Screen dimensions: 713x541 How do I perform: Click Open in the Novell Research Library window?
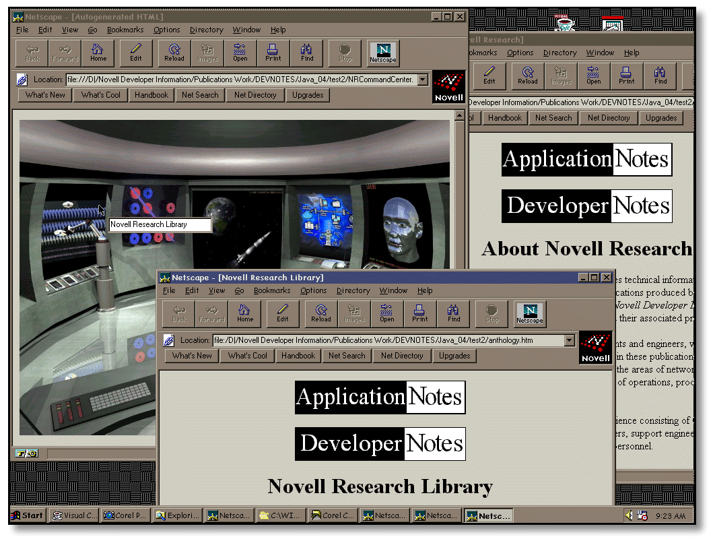tap(387, 314)
